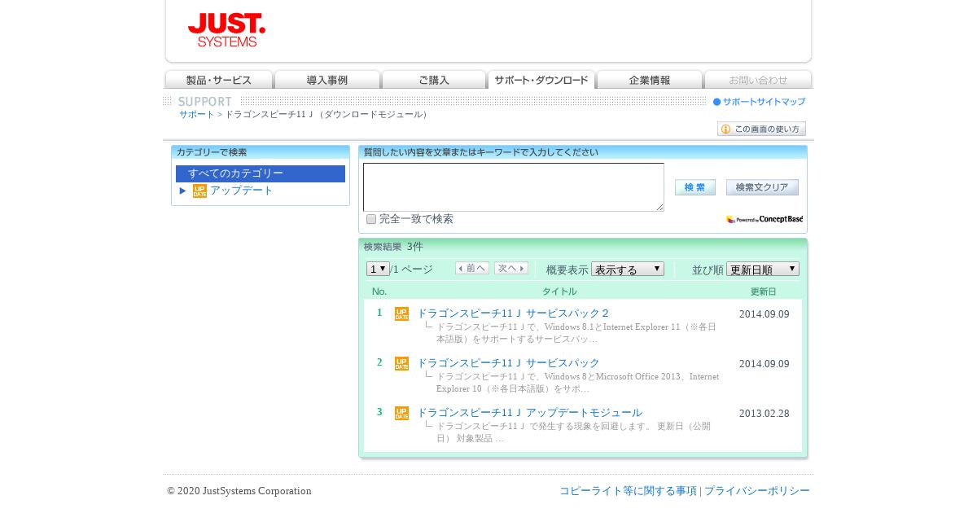Click the 検索文クリア button
This screenshot has height=513, width=977.
tap(762, 187)
